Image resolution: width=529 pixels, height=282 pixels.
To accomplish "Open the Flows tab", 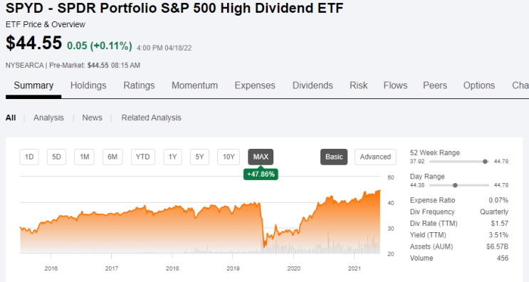I will click(x=395, y=85).
